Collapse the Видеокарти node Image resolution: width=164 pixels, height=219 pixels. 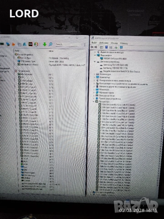pos(95,55)
